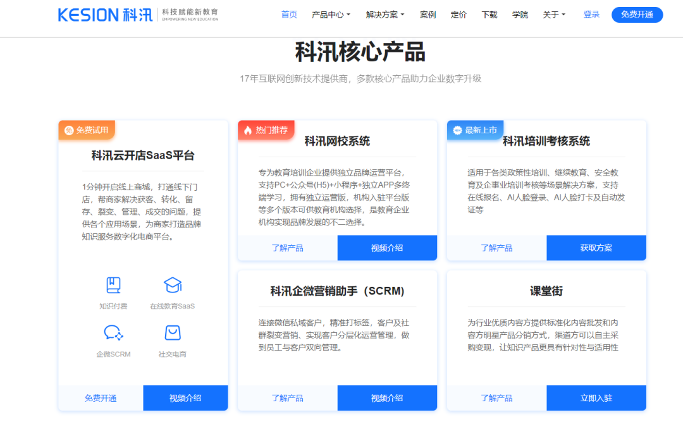Click the 企微SCRM chat bubble icon

click(113, 333)
